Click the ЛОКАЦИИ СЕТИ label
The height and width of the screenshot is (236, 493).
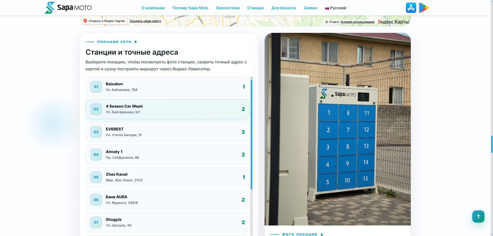[114, 42]
